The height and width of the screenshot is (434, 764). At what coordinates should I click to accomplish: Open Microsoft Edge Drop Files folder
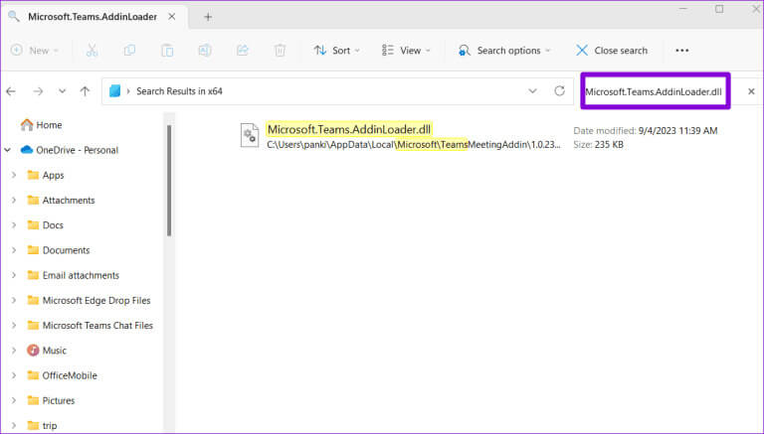89,300
